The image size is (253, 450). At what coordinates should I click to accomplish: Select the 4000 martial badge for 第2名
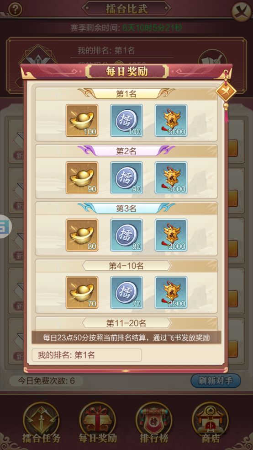pos(171,177)
